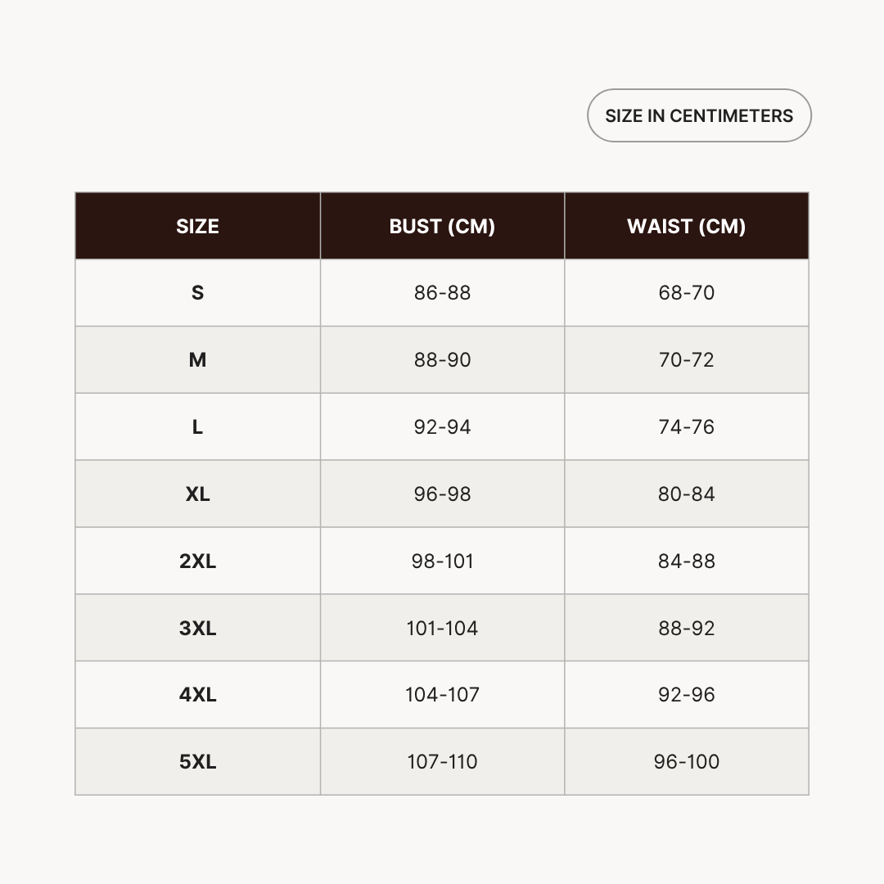884x884 pixels.
Task: Pick the 96-100 waist value
Action: click(x=686, y=762)
